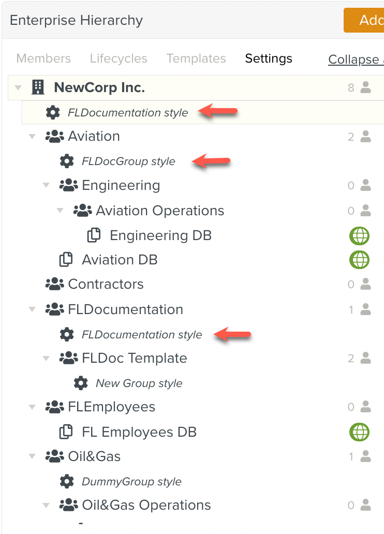Image resolution: width=384 pixels, height=534 pixels.
Task: Select the Aviation Operations tree item
Action: (x=160, y=211)
